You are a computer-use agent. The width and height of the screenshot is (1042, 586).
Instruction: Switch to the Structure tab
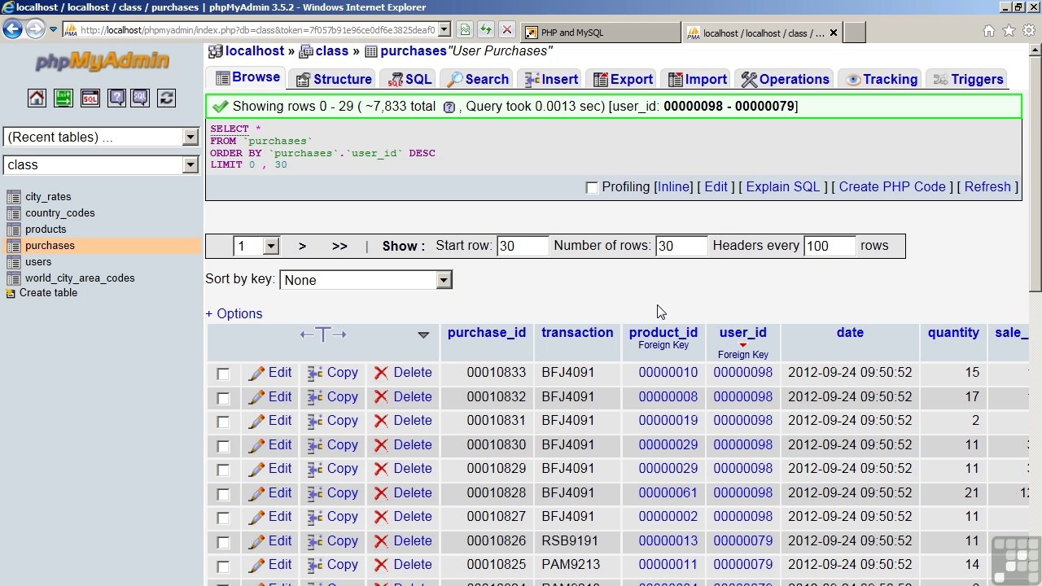(x=334, y=79)
